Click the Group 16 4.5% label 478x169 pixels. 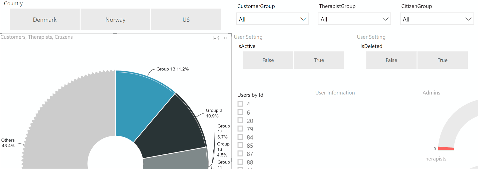click(x=223, y=149)
